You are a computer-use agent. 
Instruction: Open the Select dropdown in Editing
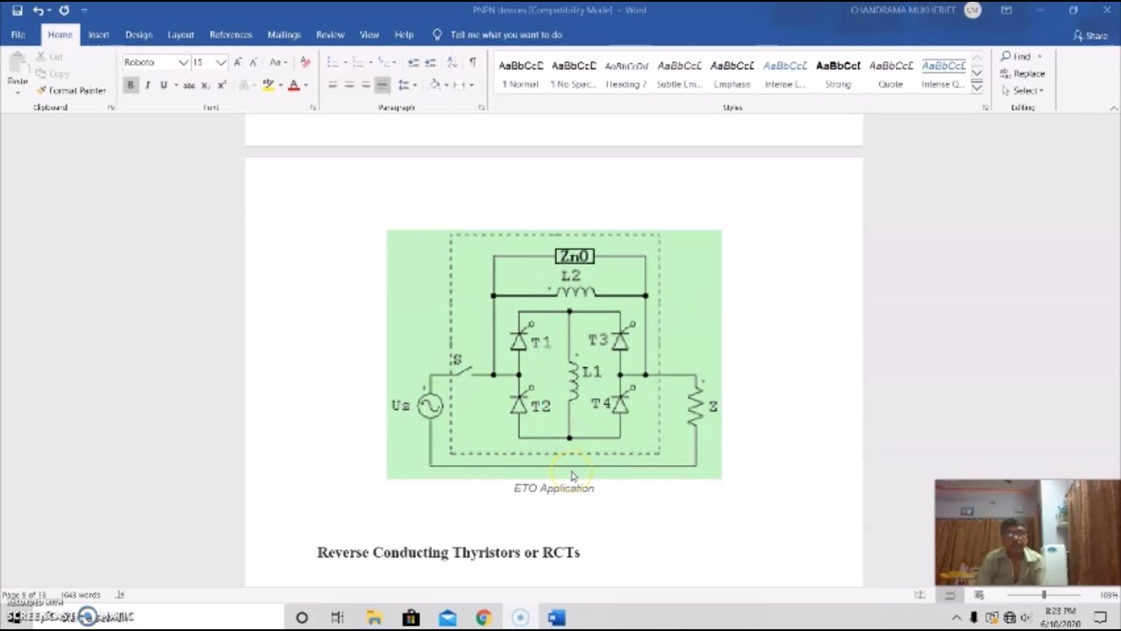coord(1022,90)
